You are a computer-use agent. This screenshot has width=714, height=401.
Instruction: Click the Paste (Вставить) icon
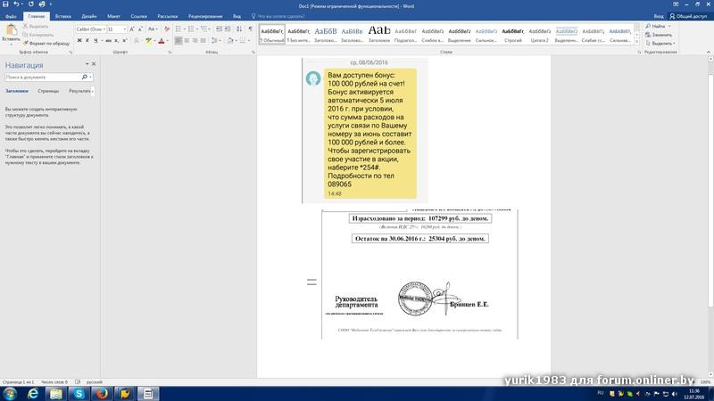pos(10,29)
